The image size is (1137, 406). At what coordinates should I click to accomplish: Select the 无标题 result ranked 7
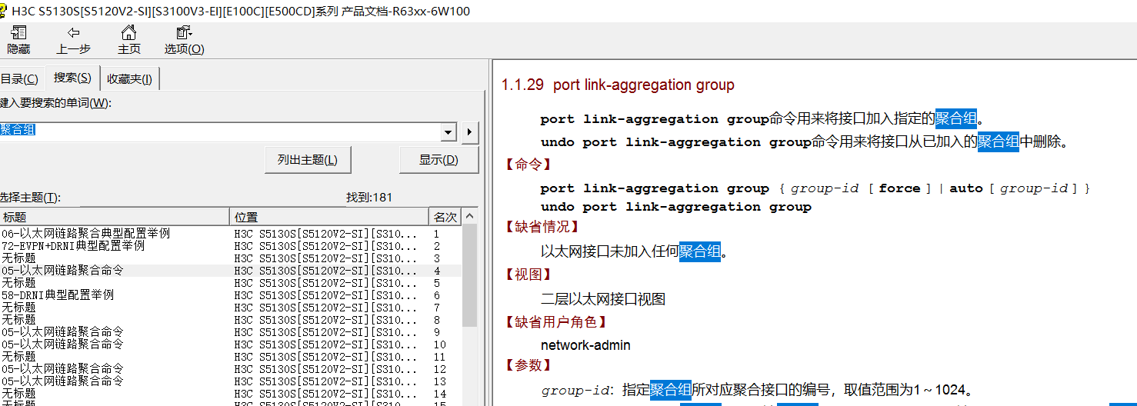(231, 308)
